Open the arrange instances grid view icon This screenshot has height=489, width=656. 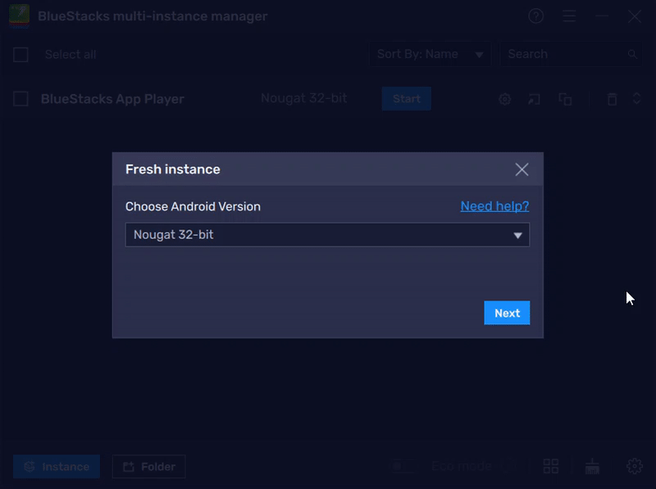click(550, 466)
